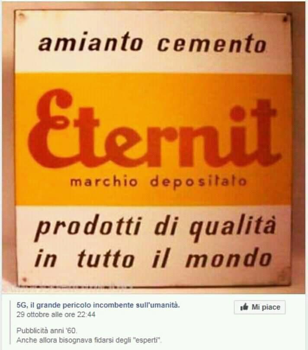Click the in tutto il mondo line
308x350 pixels.
point(153,258)
